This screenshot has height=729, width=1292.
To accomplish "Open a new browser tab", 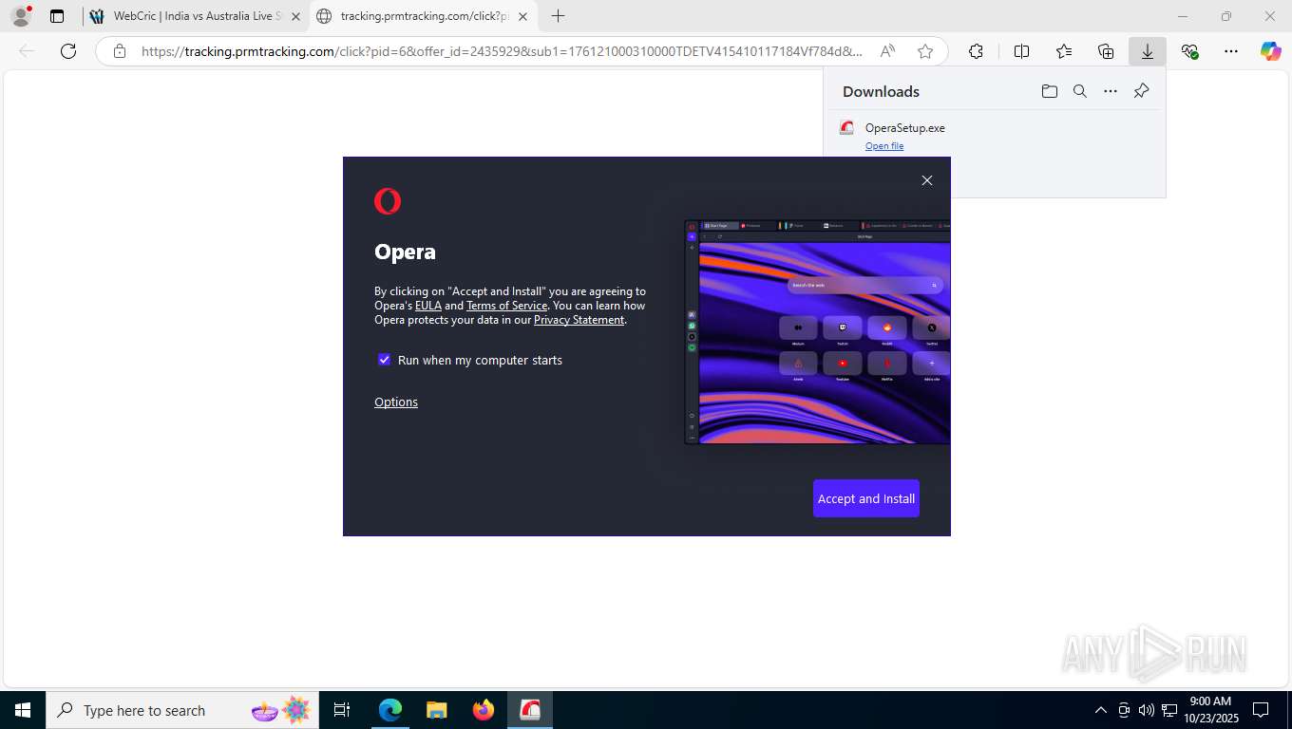I will tap(558, 16).
